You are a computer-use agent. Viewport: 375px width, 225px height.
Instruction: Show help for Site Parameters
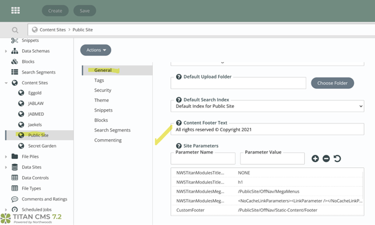pos(178,146)
